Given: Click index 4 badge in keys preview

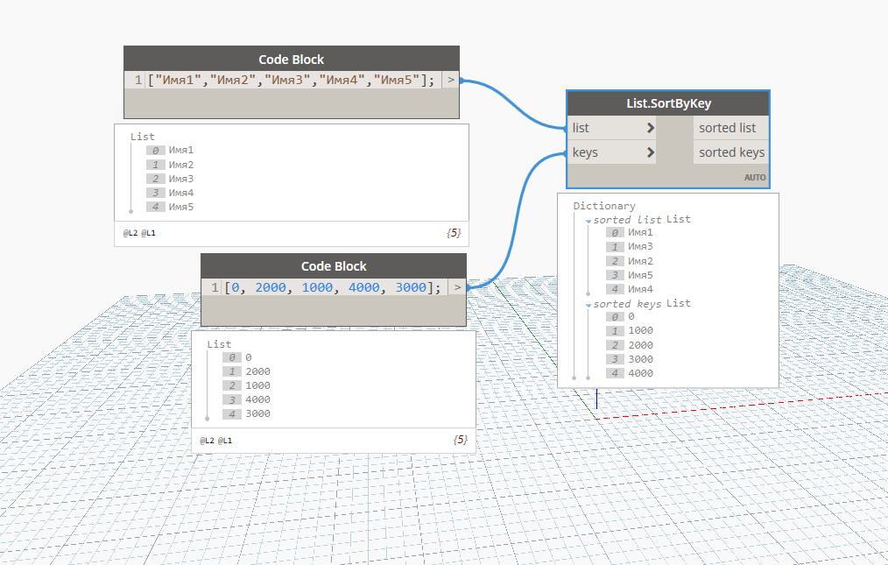Looking at the screenshot, I should pyautogui.click(x=231, y=414).
